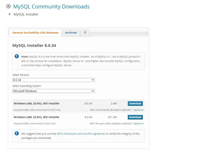
Task: Open the Select Version dropdown showing 8.0.34
Action: tap(54, 80)
